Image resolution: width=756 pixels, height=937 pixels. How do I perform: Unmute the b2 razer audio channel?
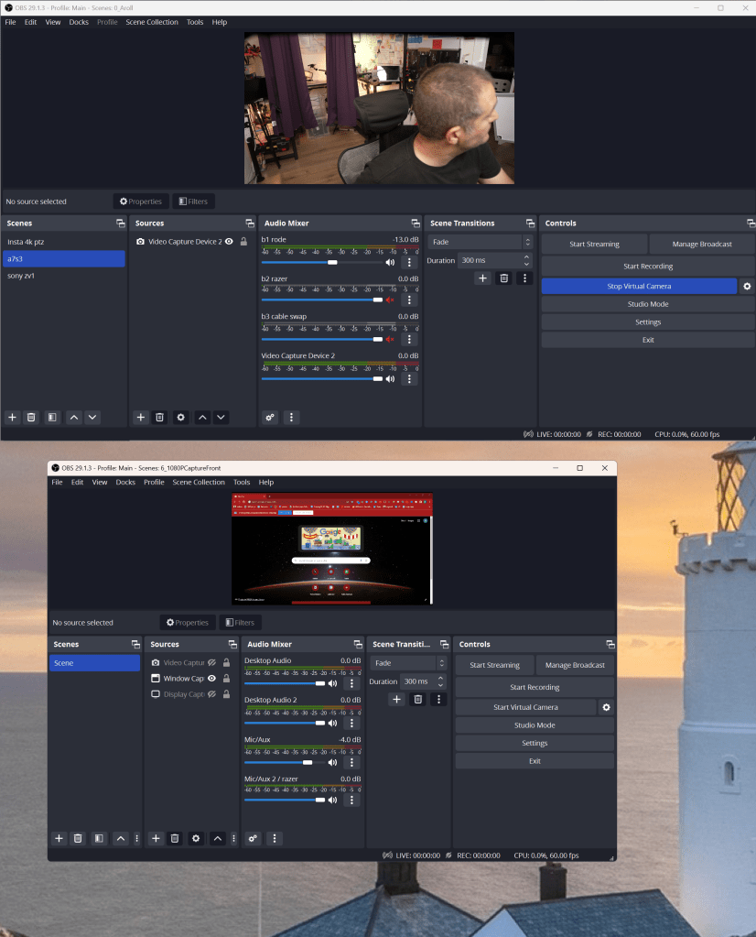pos(390,300)
